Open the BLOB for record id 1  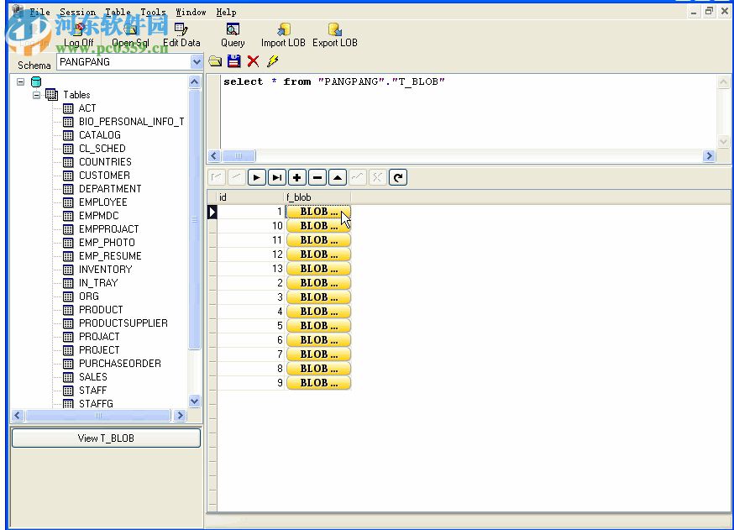click(x=317, y=212)
